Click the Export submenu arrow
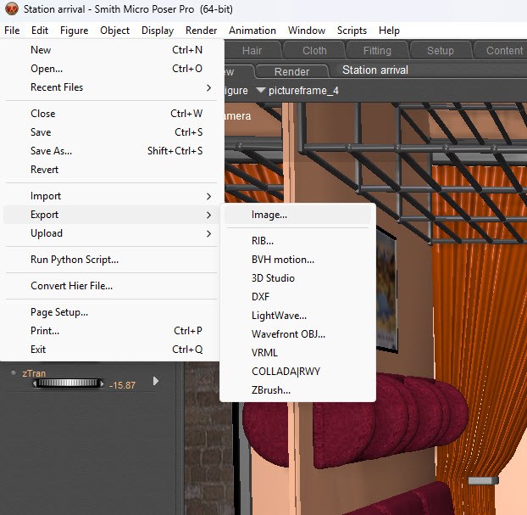Screen dimensions: 527x515 (208, 215)
